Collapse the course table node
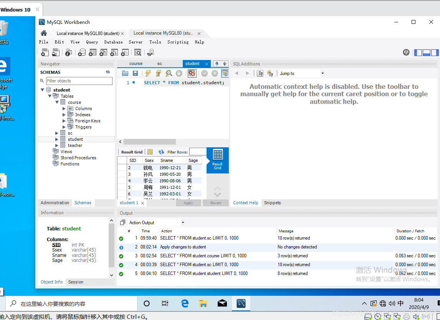 tap(57, 102)
